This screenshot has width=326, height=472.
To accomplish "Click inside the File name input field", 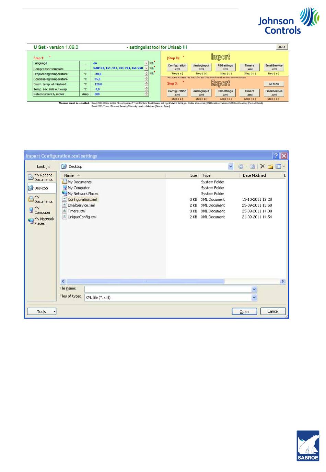I will (168, 289).
